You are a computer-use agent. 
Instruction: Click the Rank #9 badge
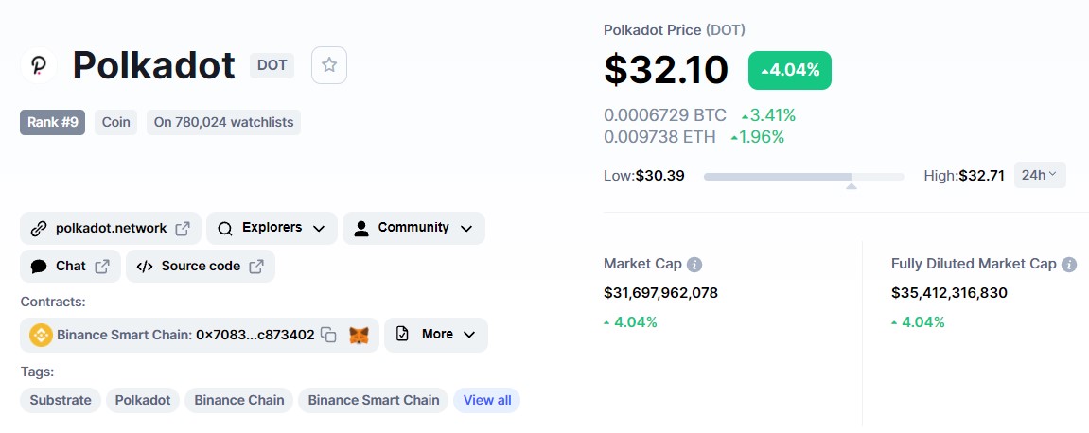pyautogui.click(x=52, y=122)
